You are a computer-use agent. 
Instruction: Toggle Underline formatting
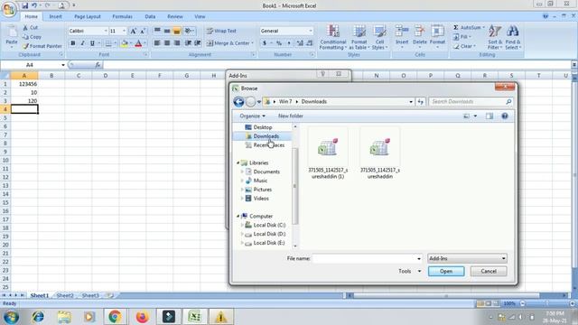coord(92,43)
